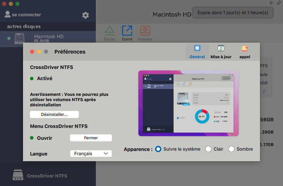Switch to the Mise à jour tab
Screen dimensions: 283x186
tap(221, 52)
